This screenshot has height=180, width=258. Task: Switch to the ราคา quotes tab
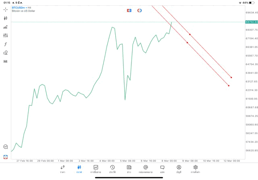(x=62, y=169)
